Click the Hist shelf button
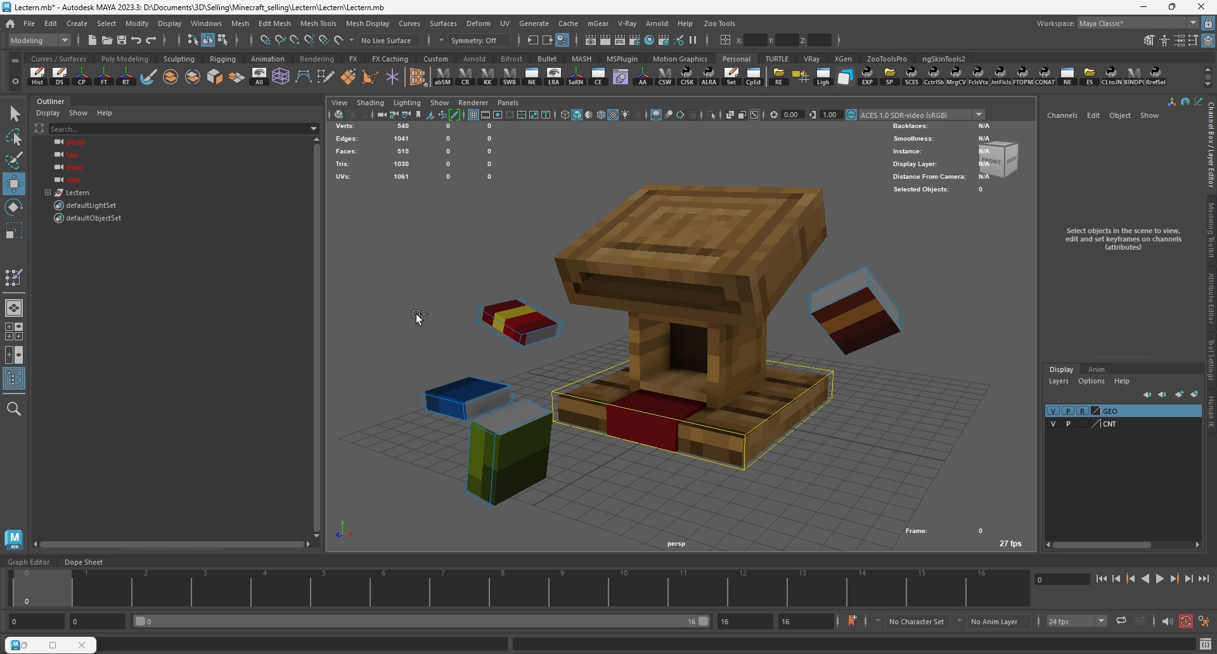Image resolution: width=1217 pixels, height=654 pixels. pos(37,76)
